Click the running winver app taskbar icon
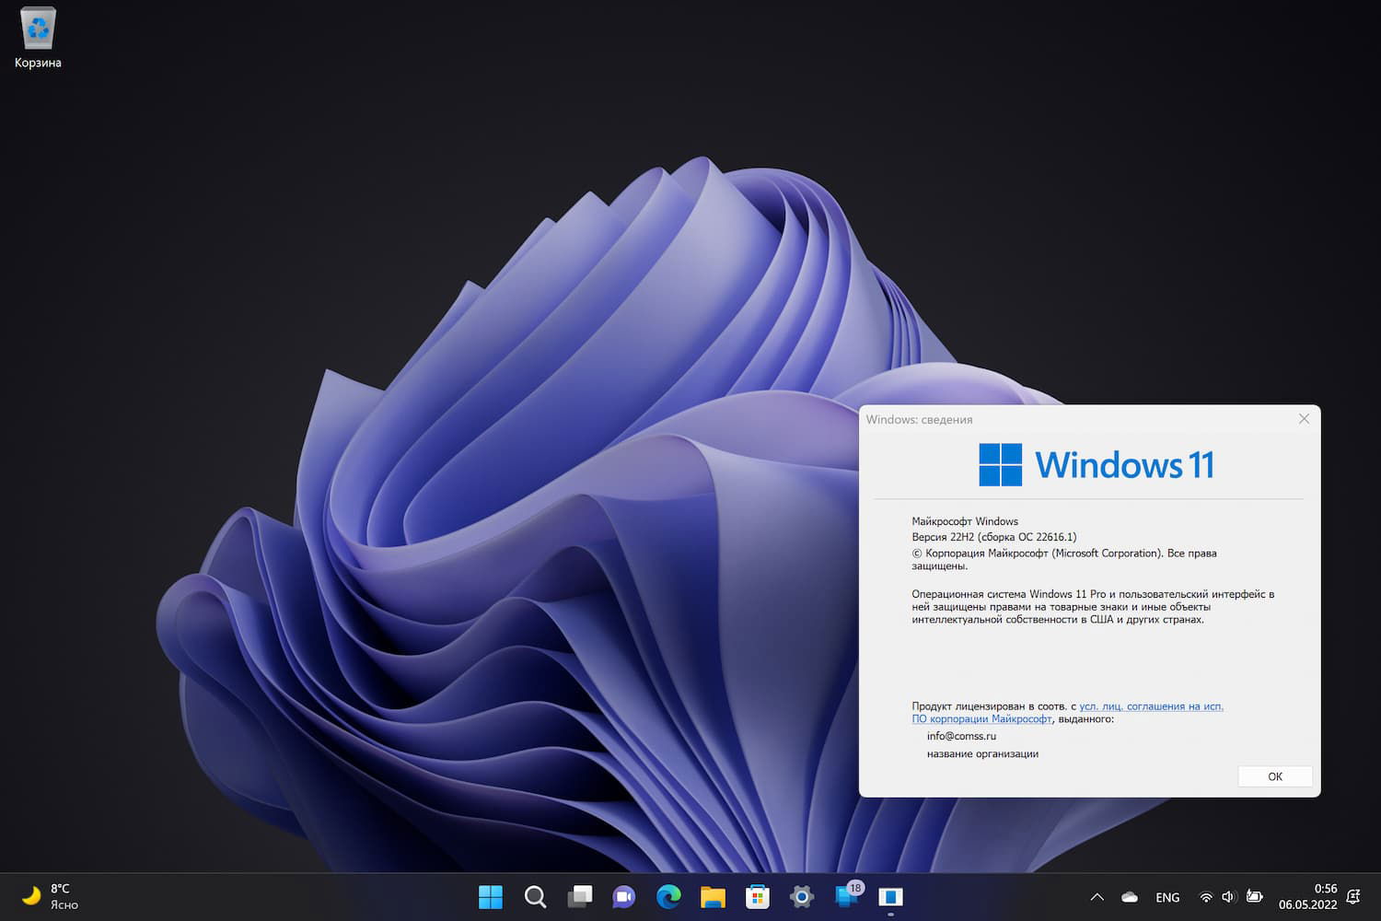 coord(891,896)
